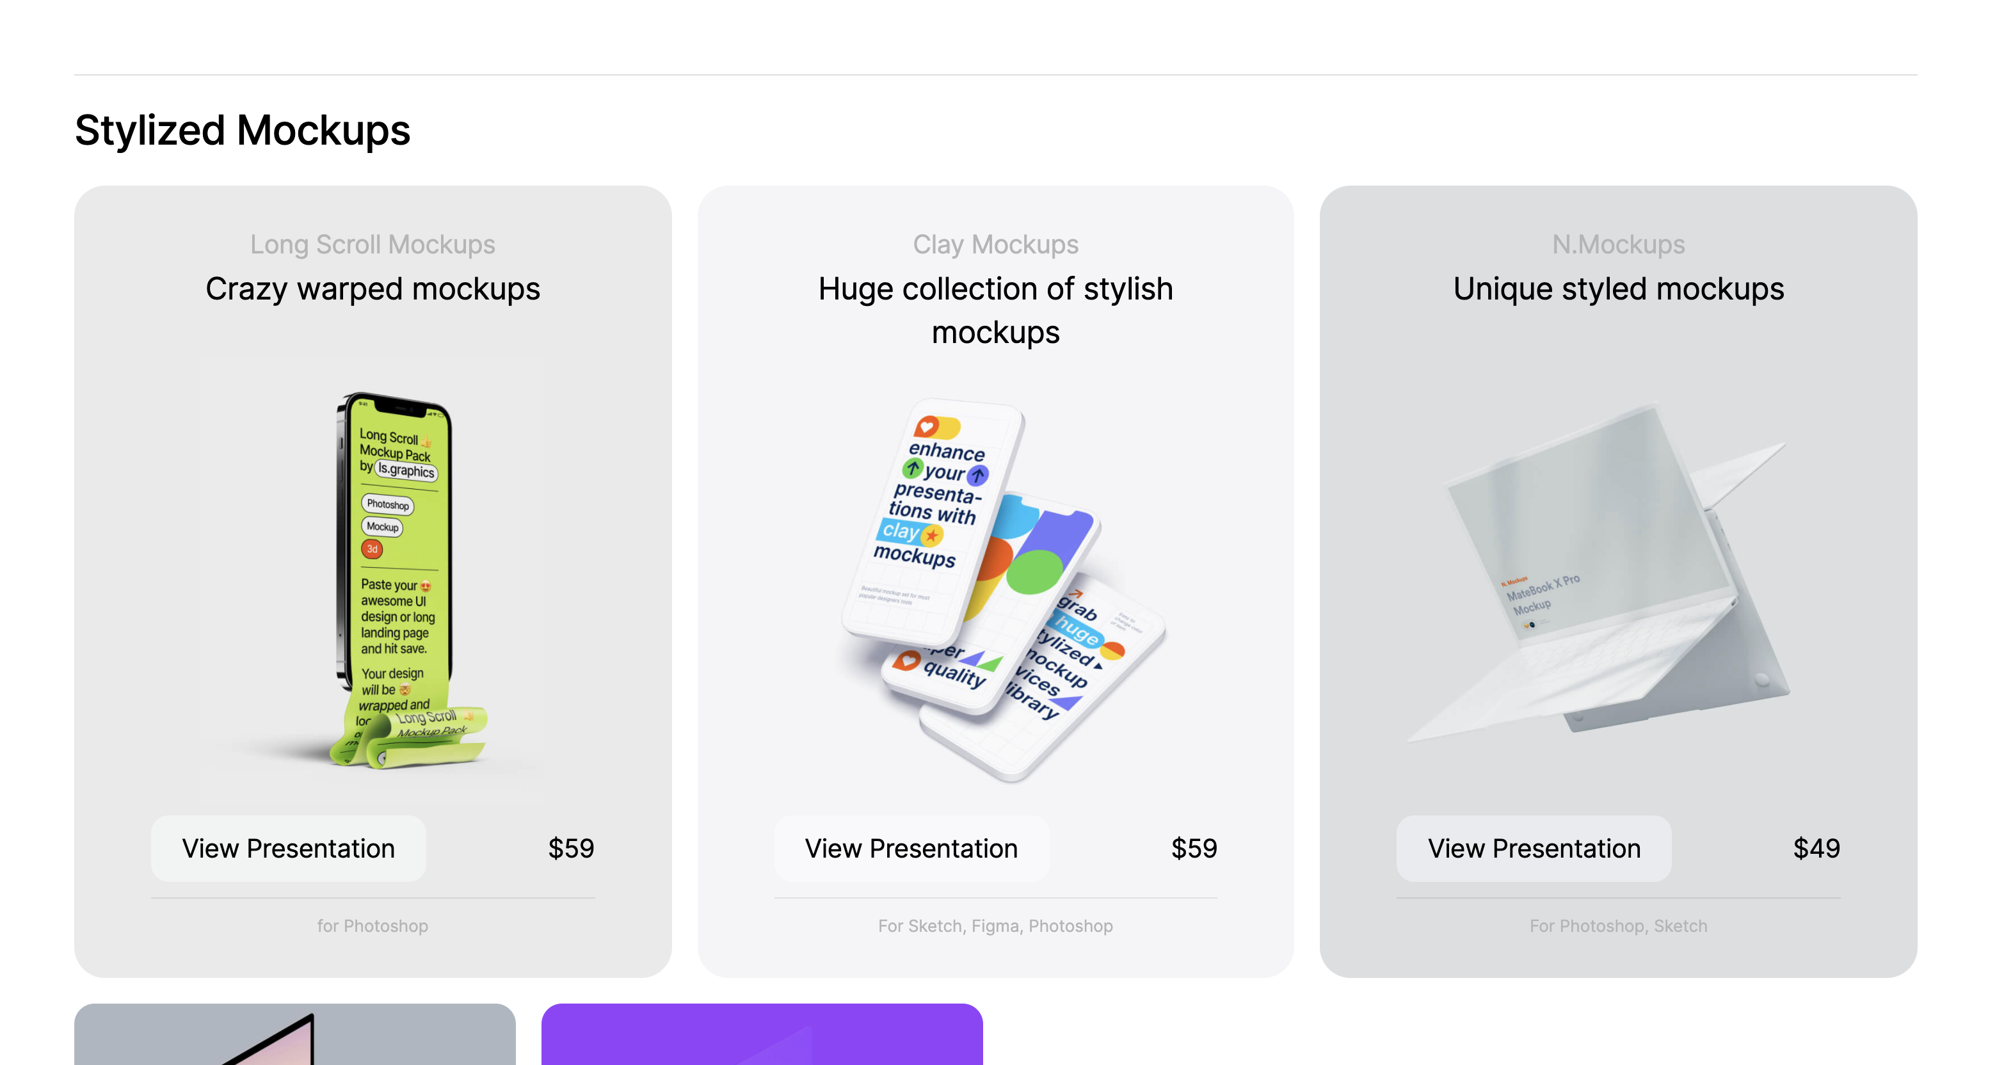Viewport: 1997px width, 1065px height.
Task: Click the $49 price on N.Mockups card
Action: pyautogui.click(x=1816, y=848)
